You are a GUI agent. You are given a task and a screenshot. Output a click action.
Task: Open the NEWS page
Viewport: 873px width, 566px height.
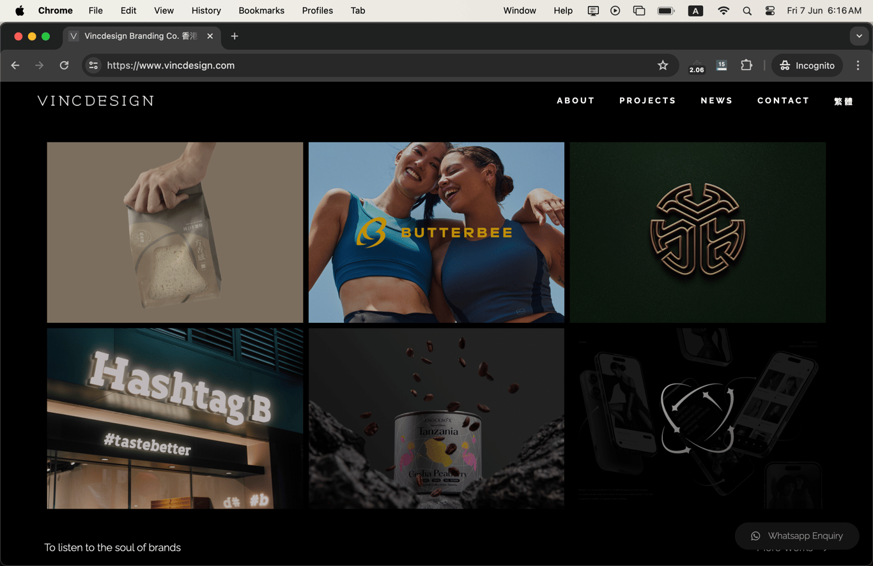tap(716, 100)
